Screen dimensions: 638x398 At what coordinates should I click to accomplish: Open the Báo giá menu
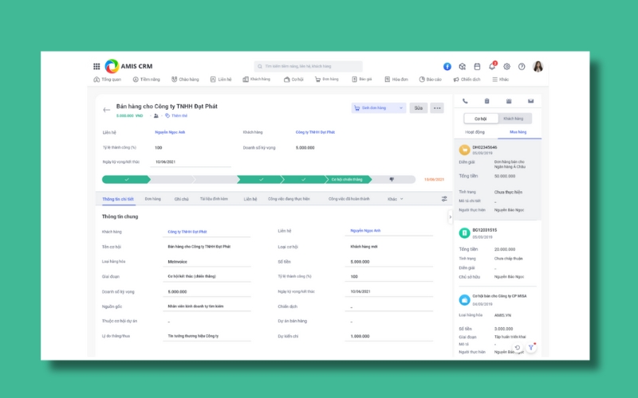361,80
